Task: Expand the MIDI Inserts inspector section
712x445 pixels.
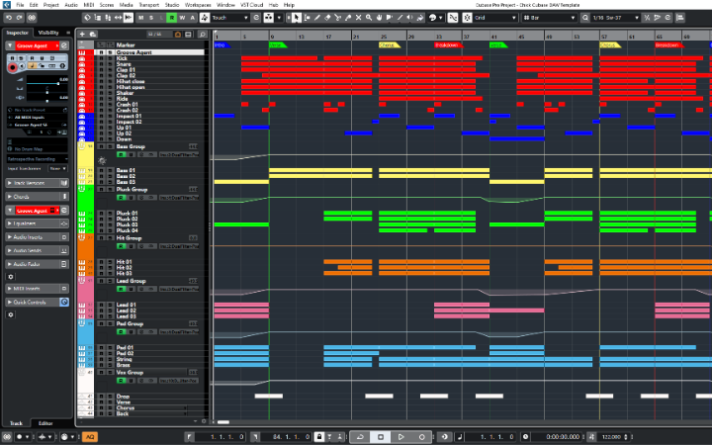Action: [38, 289]
